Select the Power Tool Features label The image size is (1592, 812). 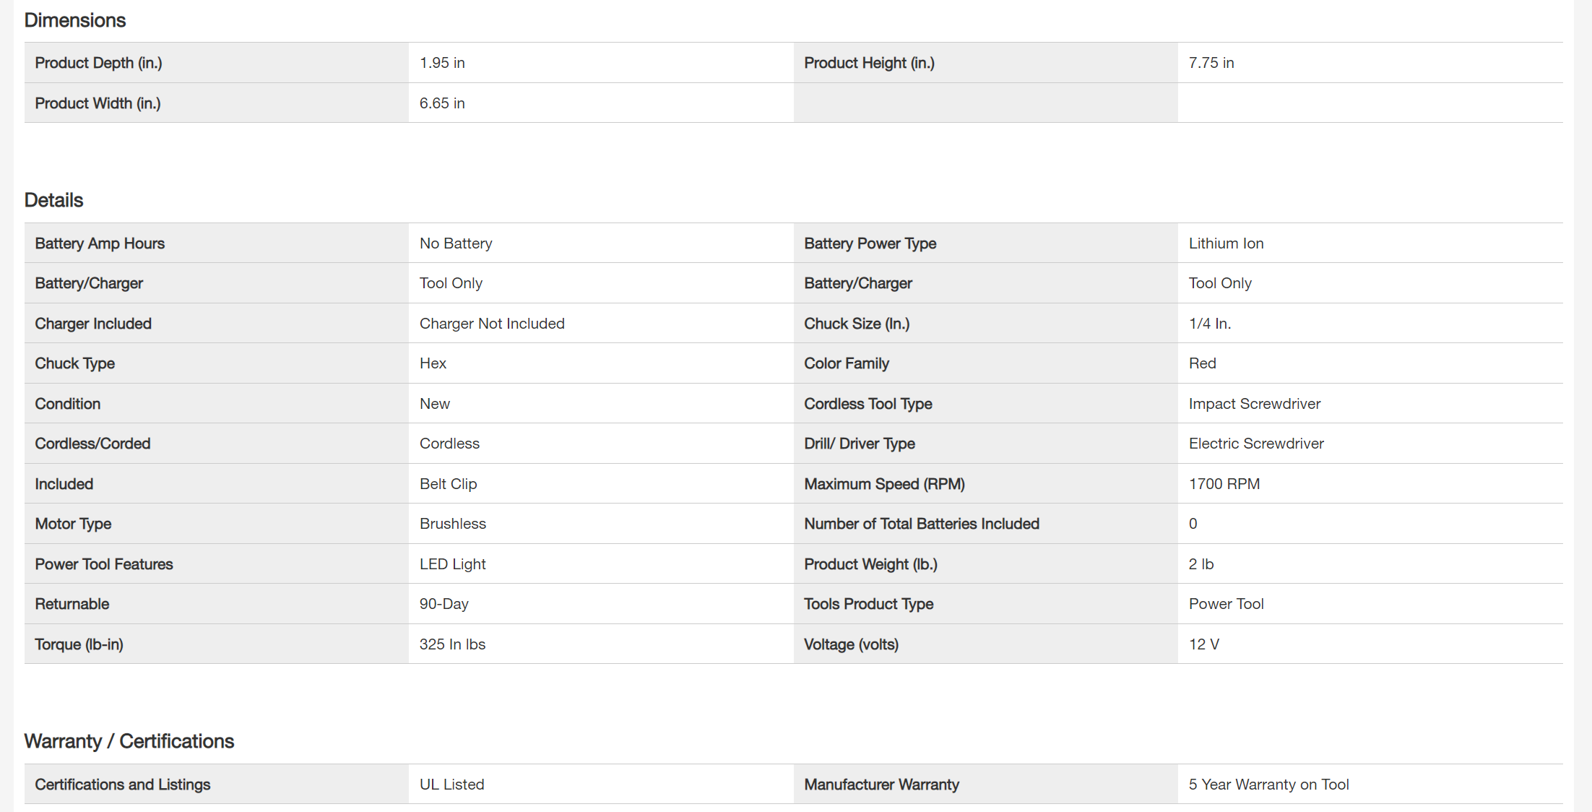[x=104, y=564]
